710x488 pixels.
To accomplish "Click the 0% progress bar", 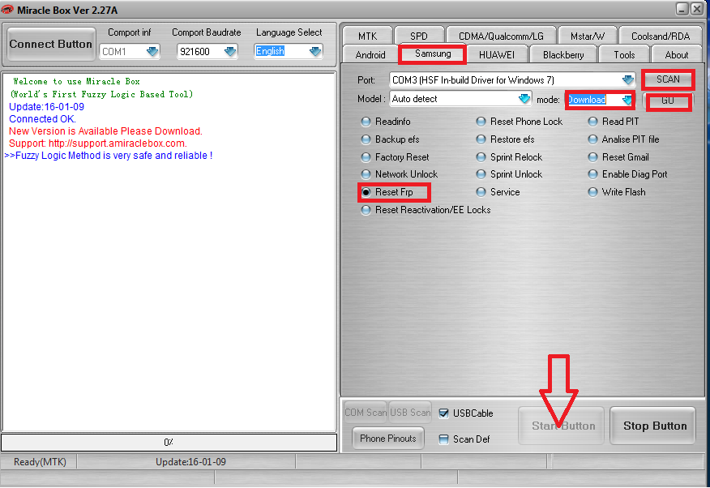I will tap(169, 443).
